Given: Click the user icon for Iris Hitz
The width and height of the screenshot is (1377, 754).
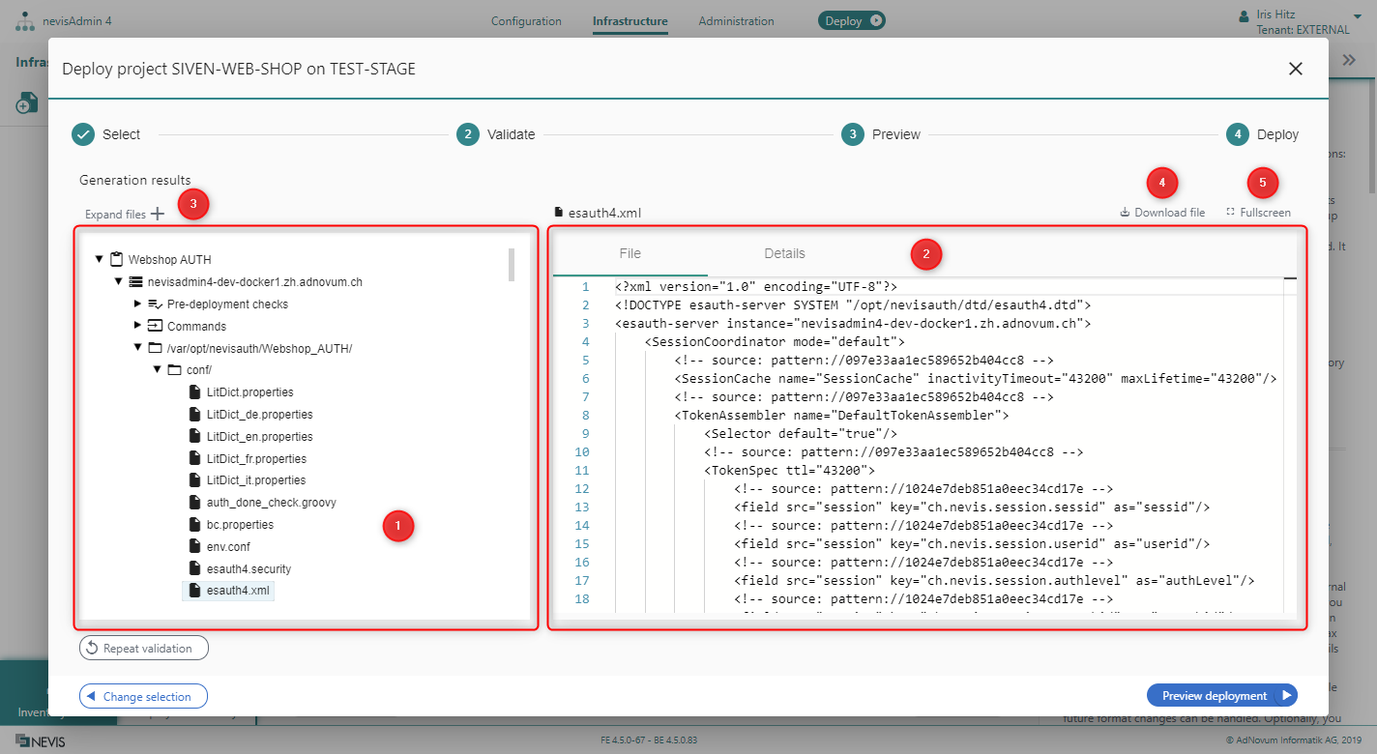Looking at the screenshot, I should point(1244,15).
